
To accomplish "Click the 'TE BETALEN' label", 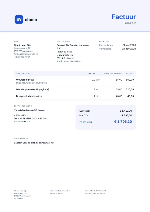I will [86, 122].
